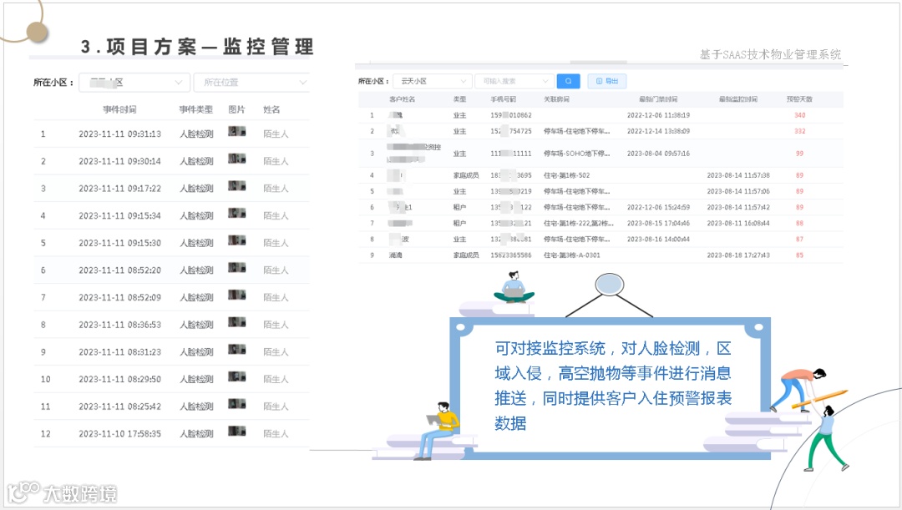Click the 导出 export button

[607, 81]
